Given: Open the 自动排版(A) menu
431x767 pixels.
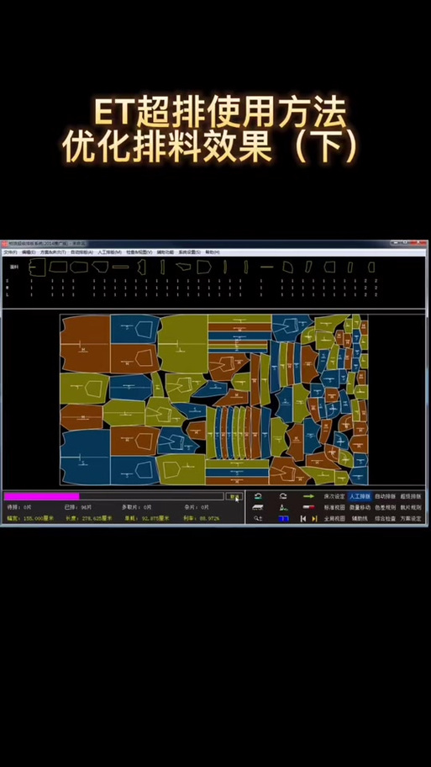Looking at the screenshot, I should point(81,252).
